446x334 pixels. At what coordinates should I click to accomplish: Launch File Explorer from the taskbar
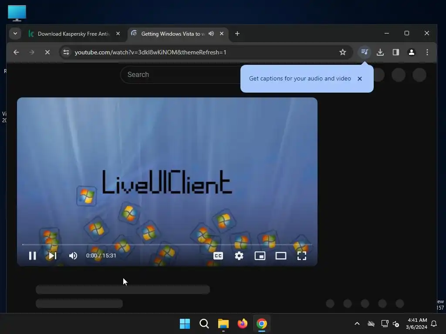(223, 324)
